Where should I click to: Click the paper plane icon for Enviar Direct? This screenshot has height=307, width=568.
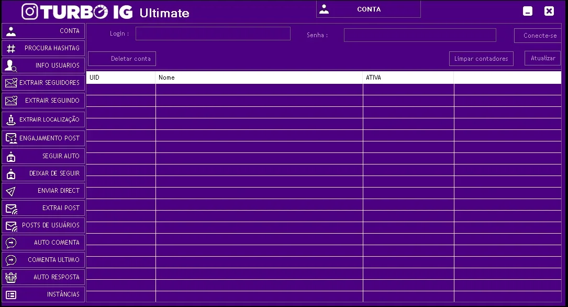[11, 191]
